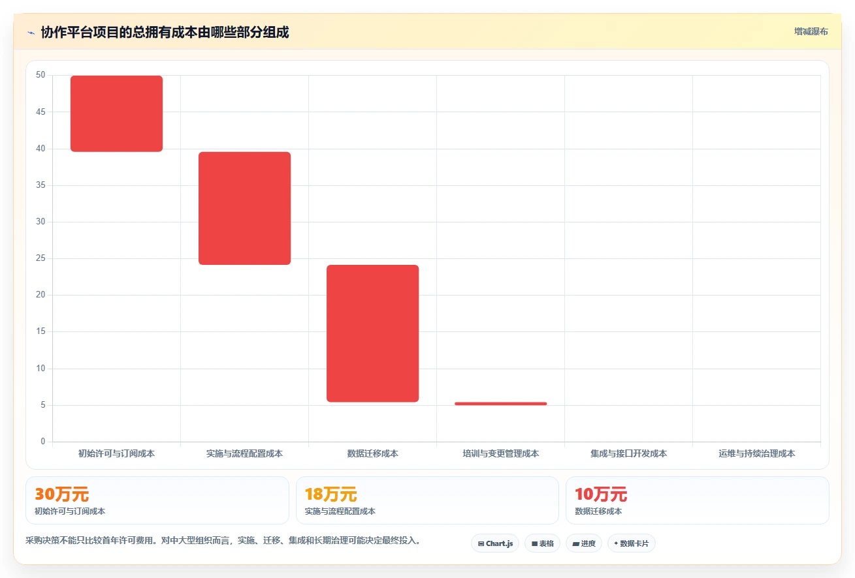Click axis label 集成与接口开发成本
This screenshot has width=855, height=578.
[628, 453]
